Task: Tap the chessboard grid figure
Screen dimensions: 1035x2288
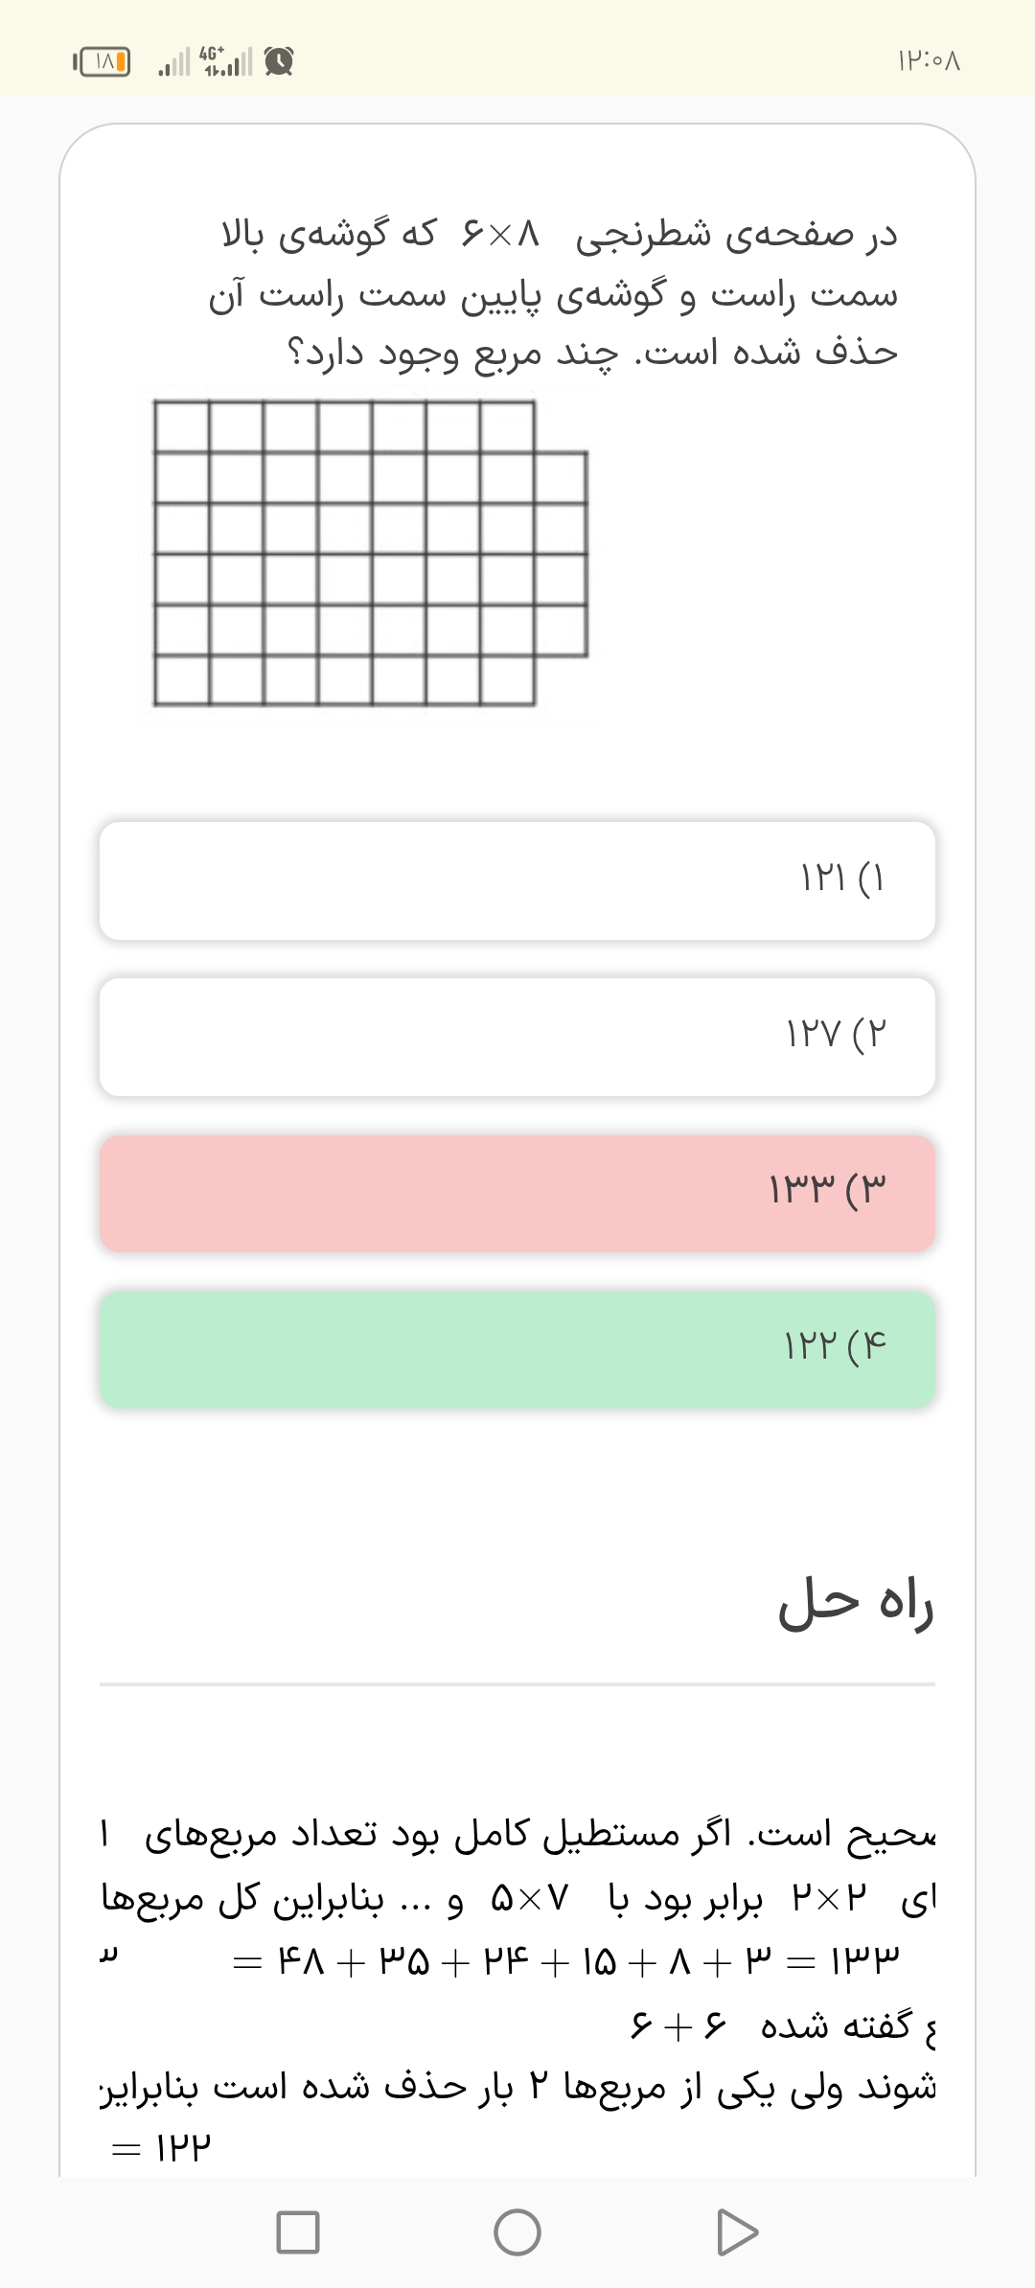Action: pos(371,553)
